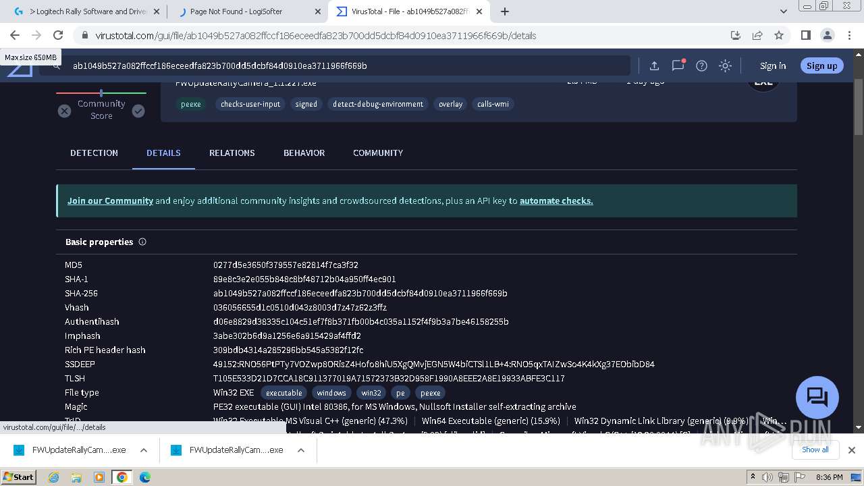Open the Chrome profile menu

827,35
